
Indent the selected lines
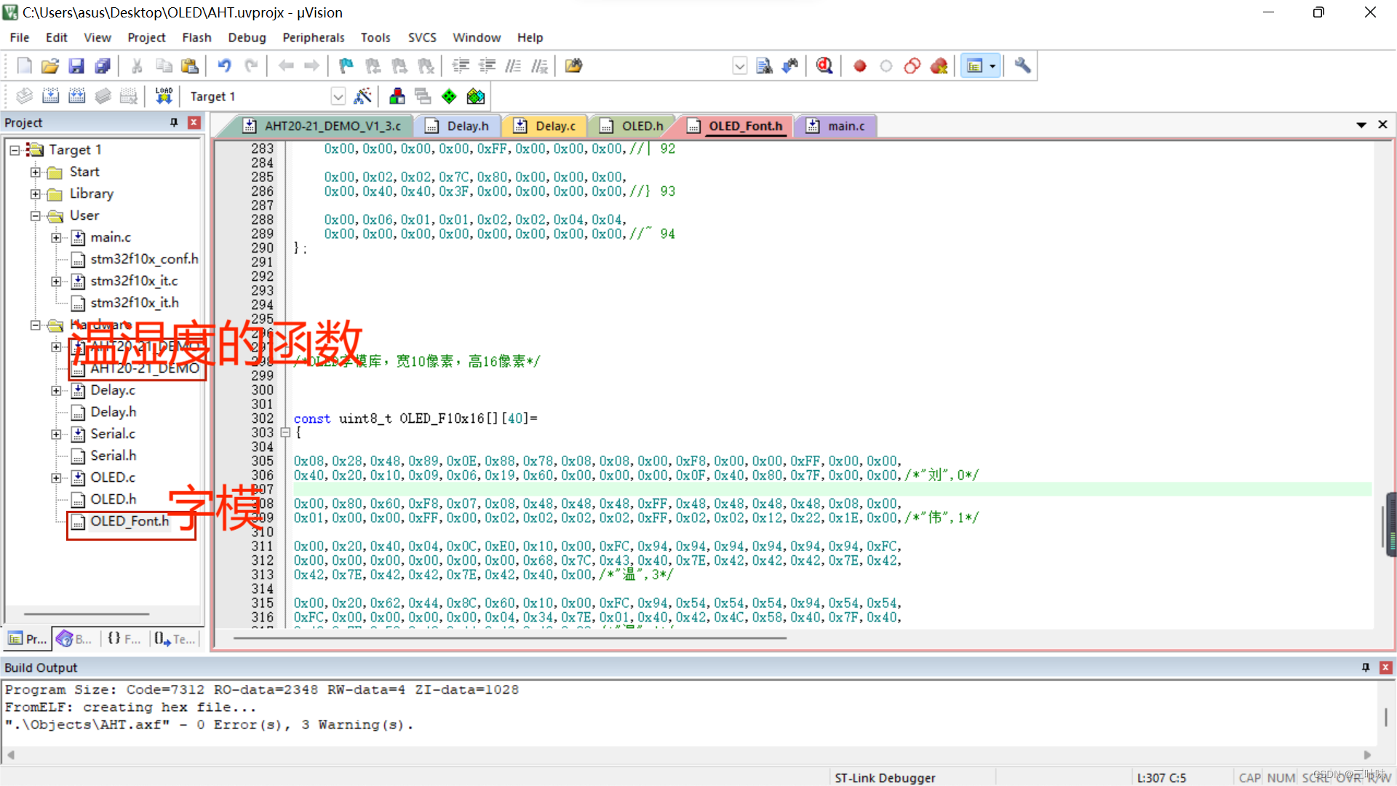[x=461, y=66]
